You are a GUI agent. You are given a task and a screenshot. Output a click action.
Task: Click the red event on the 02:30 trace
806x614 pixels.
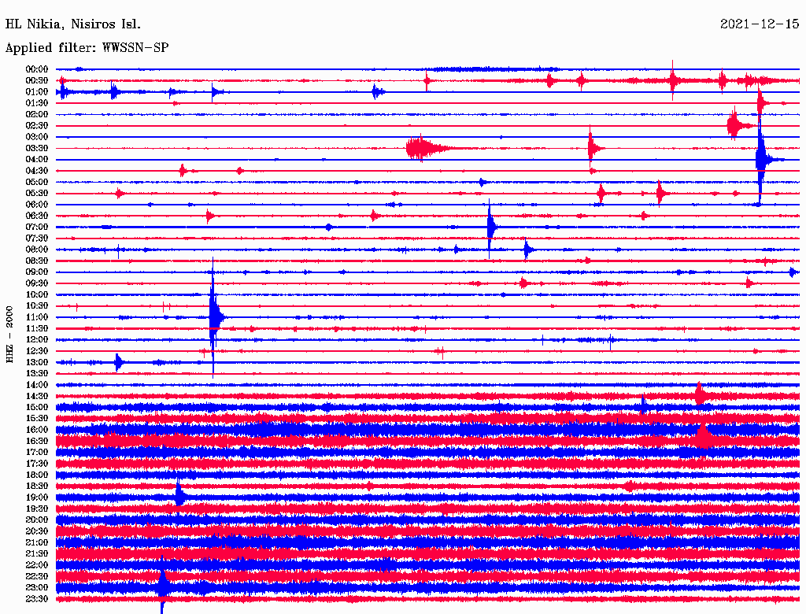click(x=734, y=125)
